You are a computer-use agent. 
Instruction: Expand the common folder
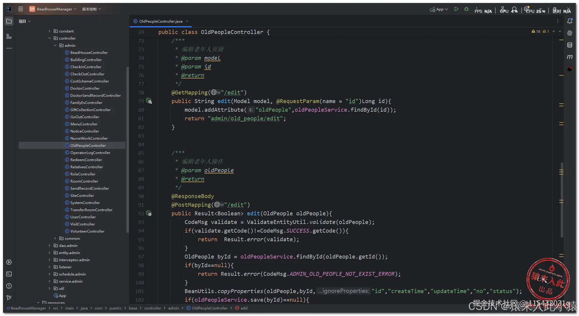tap(55, 238)
